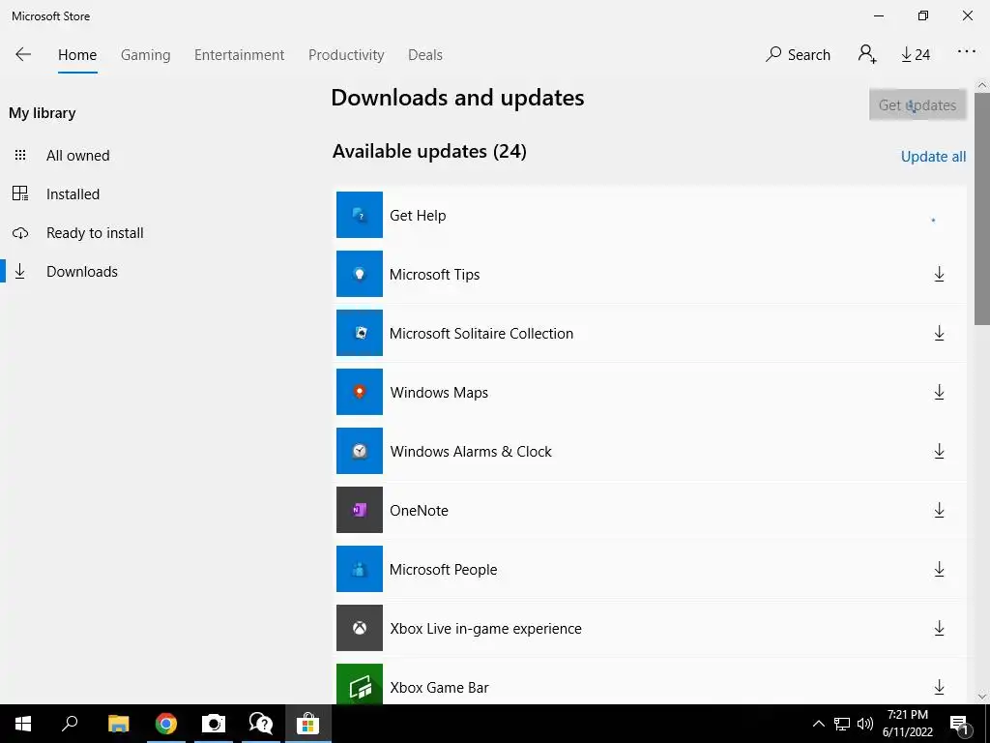Click the Xbox Live in-game experience tile icon
This screenshot has width=990, height=743.
[360, 628]
